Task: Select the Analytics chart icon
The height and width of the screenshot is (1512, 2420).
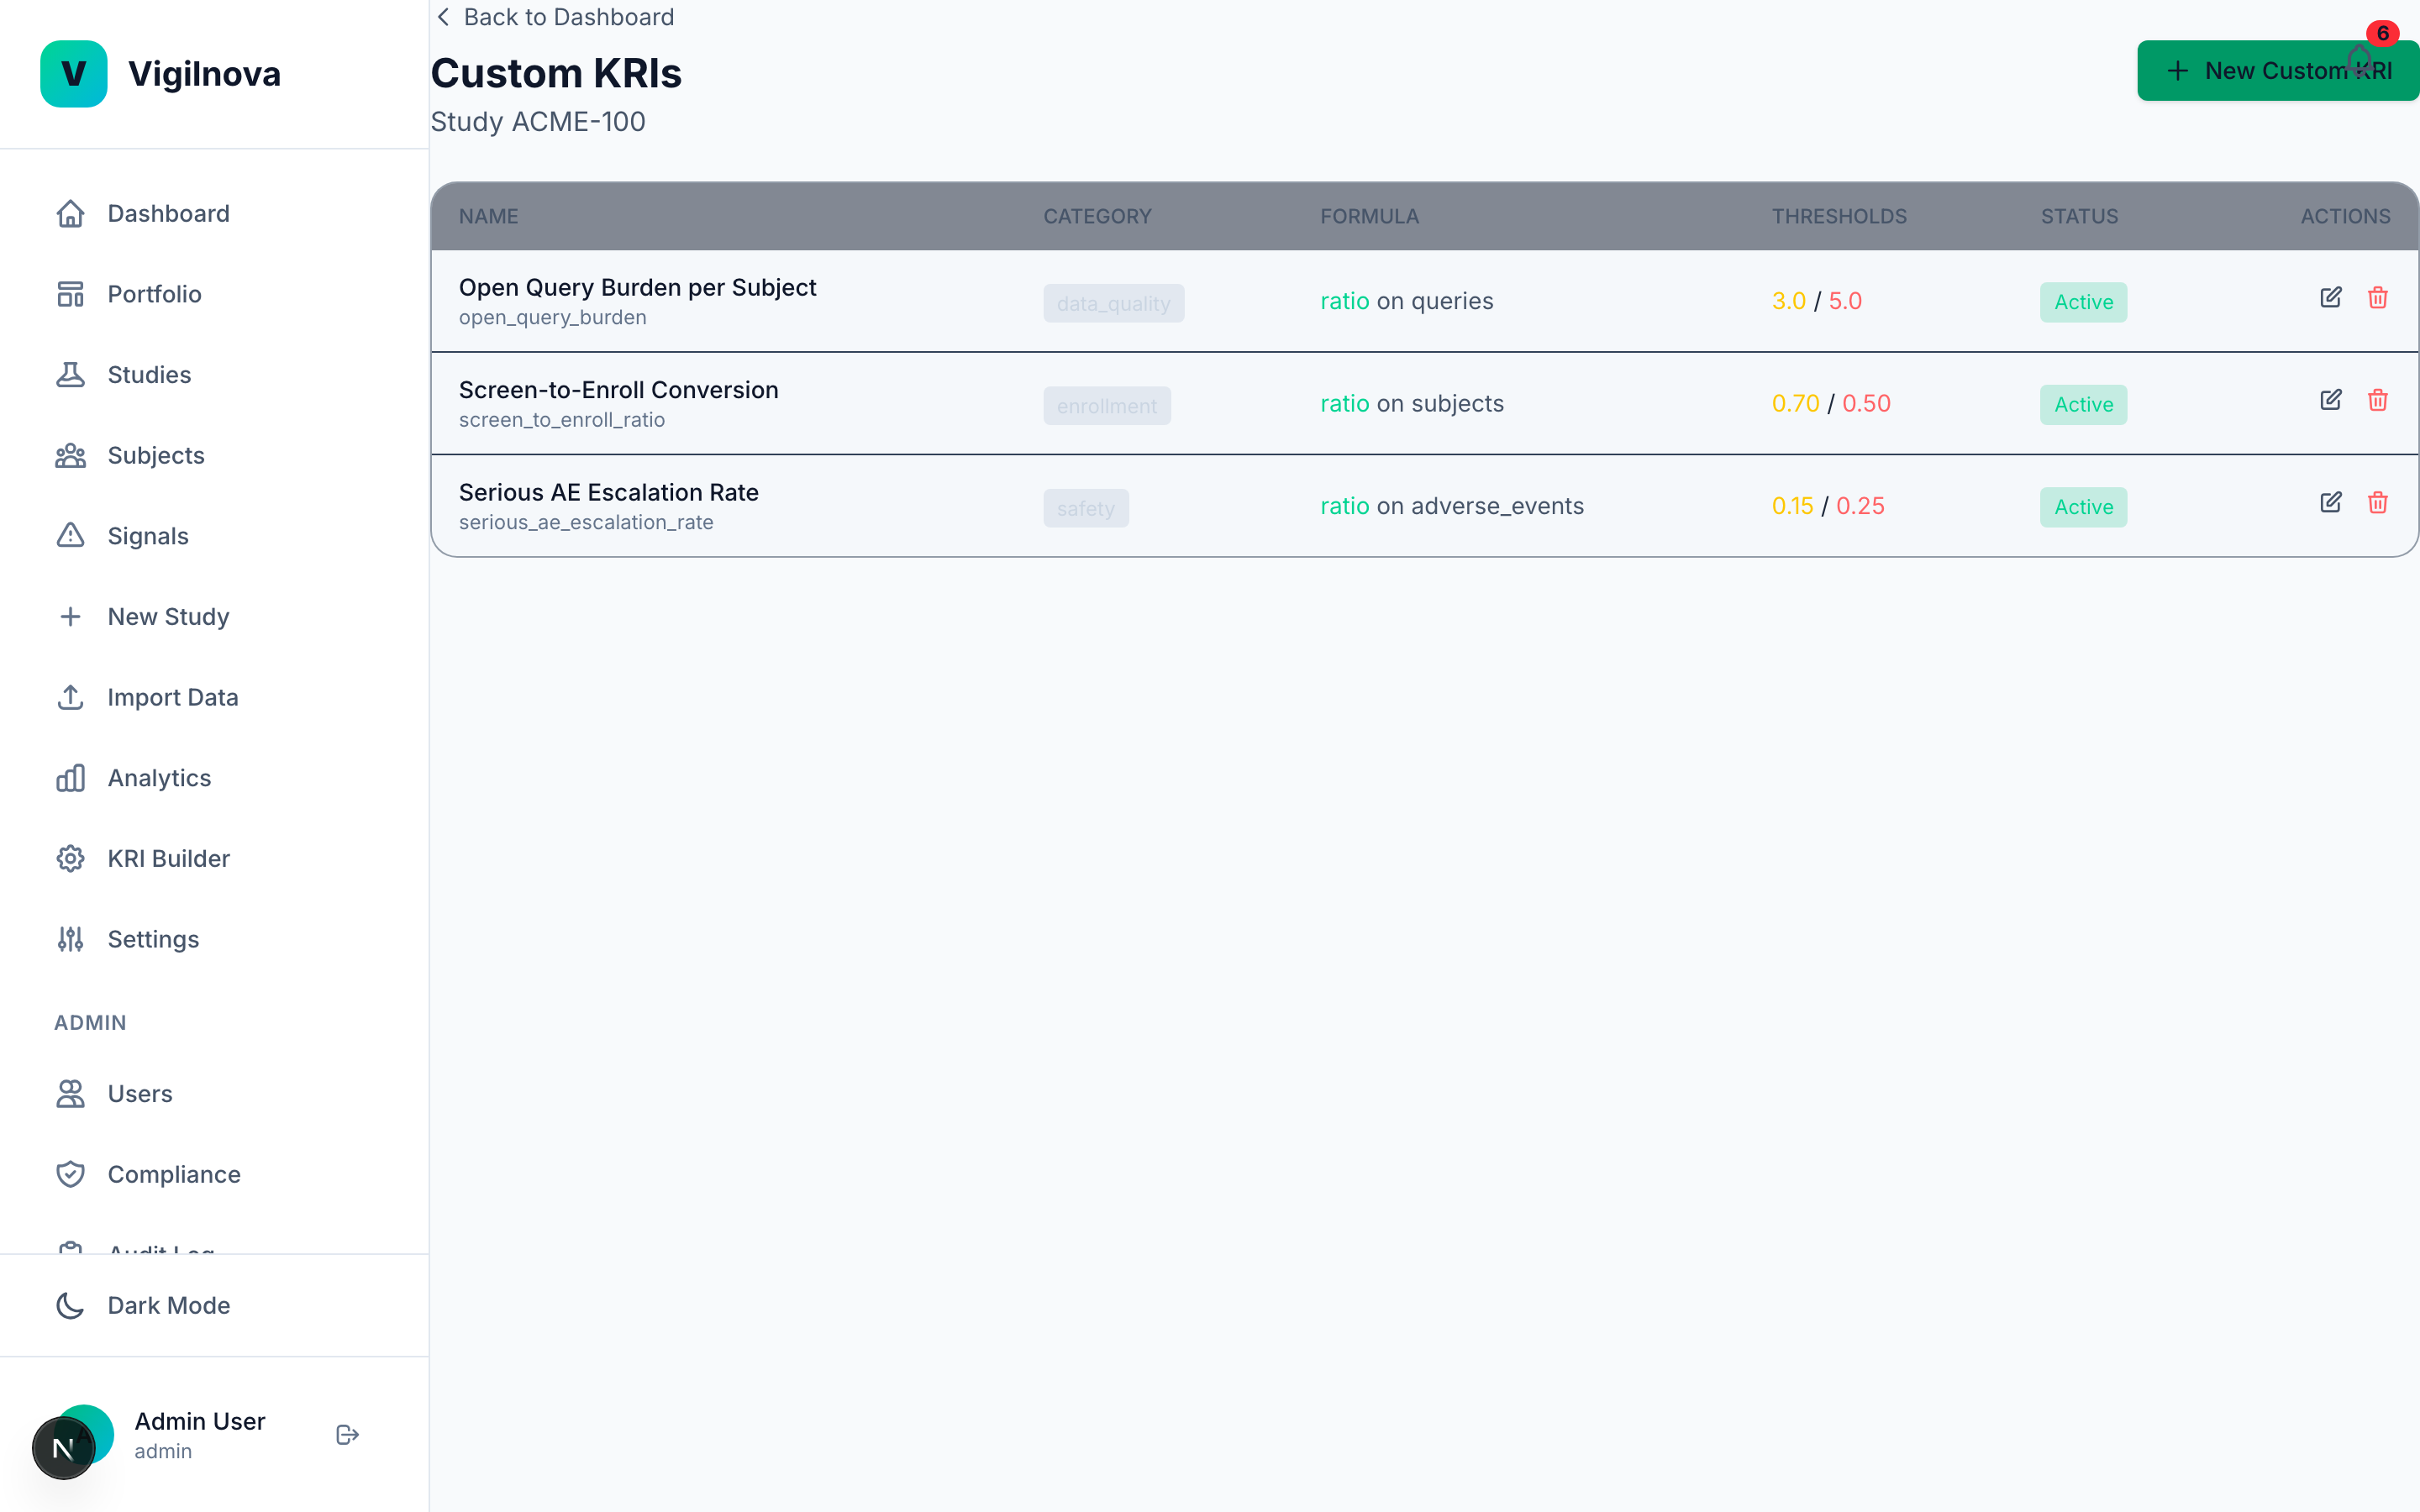Action: coord(70,777)
